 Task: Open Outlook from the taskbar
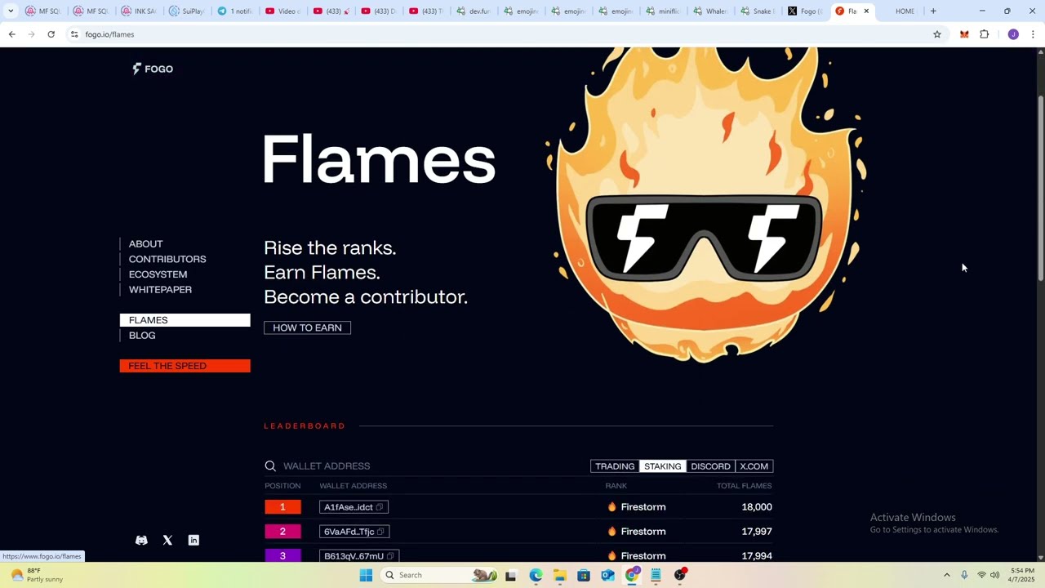pos(607,575)
